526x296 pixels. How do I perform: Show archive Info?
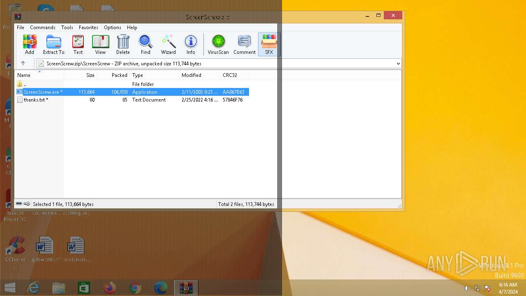191,44
